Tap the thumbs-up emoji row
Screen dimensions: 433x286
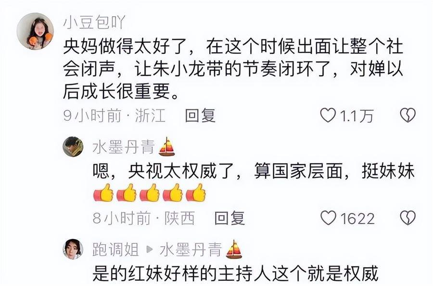150,192
